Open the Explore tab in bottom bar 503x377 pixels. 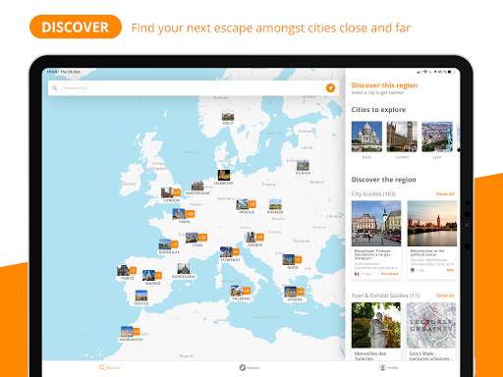(249, 367)
